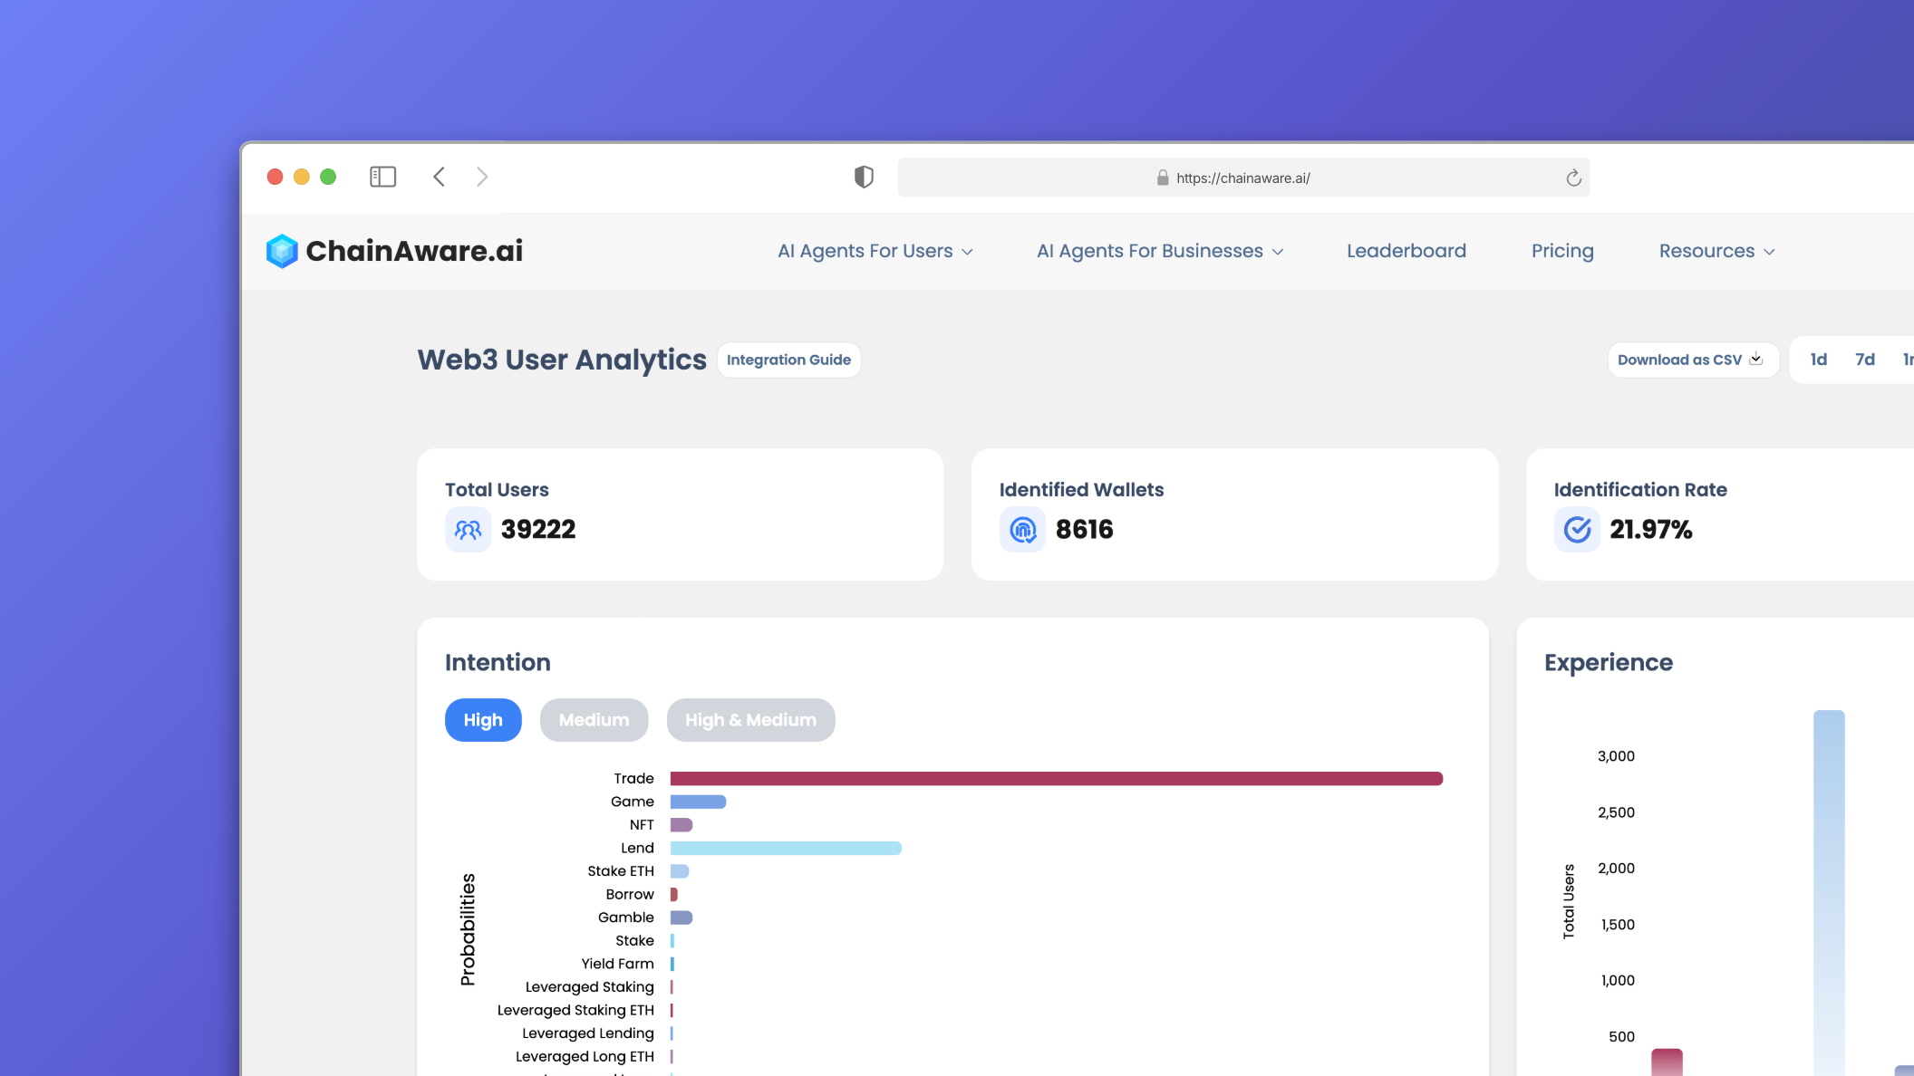Open the Integration Guide
1914x1076 pixels.
(788, 360)
